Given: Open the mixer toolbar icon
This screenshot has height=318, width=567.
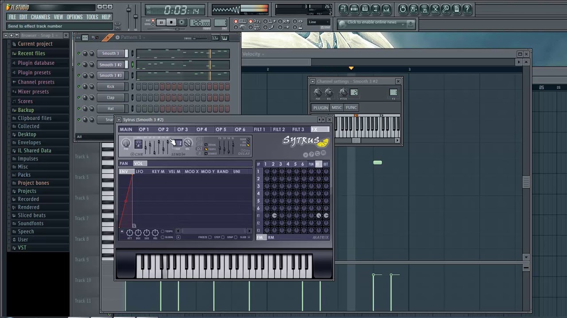Looking at the screenshot, I should [x=386, y=9].
